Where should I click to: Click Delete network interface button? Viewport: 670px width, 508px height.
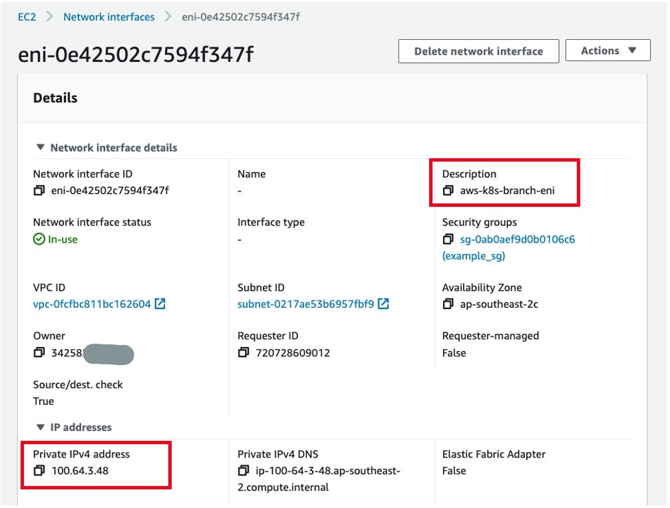pos(478,51)
